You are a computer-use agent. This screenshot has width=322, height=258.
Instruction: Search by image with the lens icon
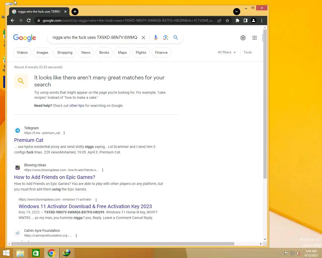click(166, 38)
